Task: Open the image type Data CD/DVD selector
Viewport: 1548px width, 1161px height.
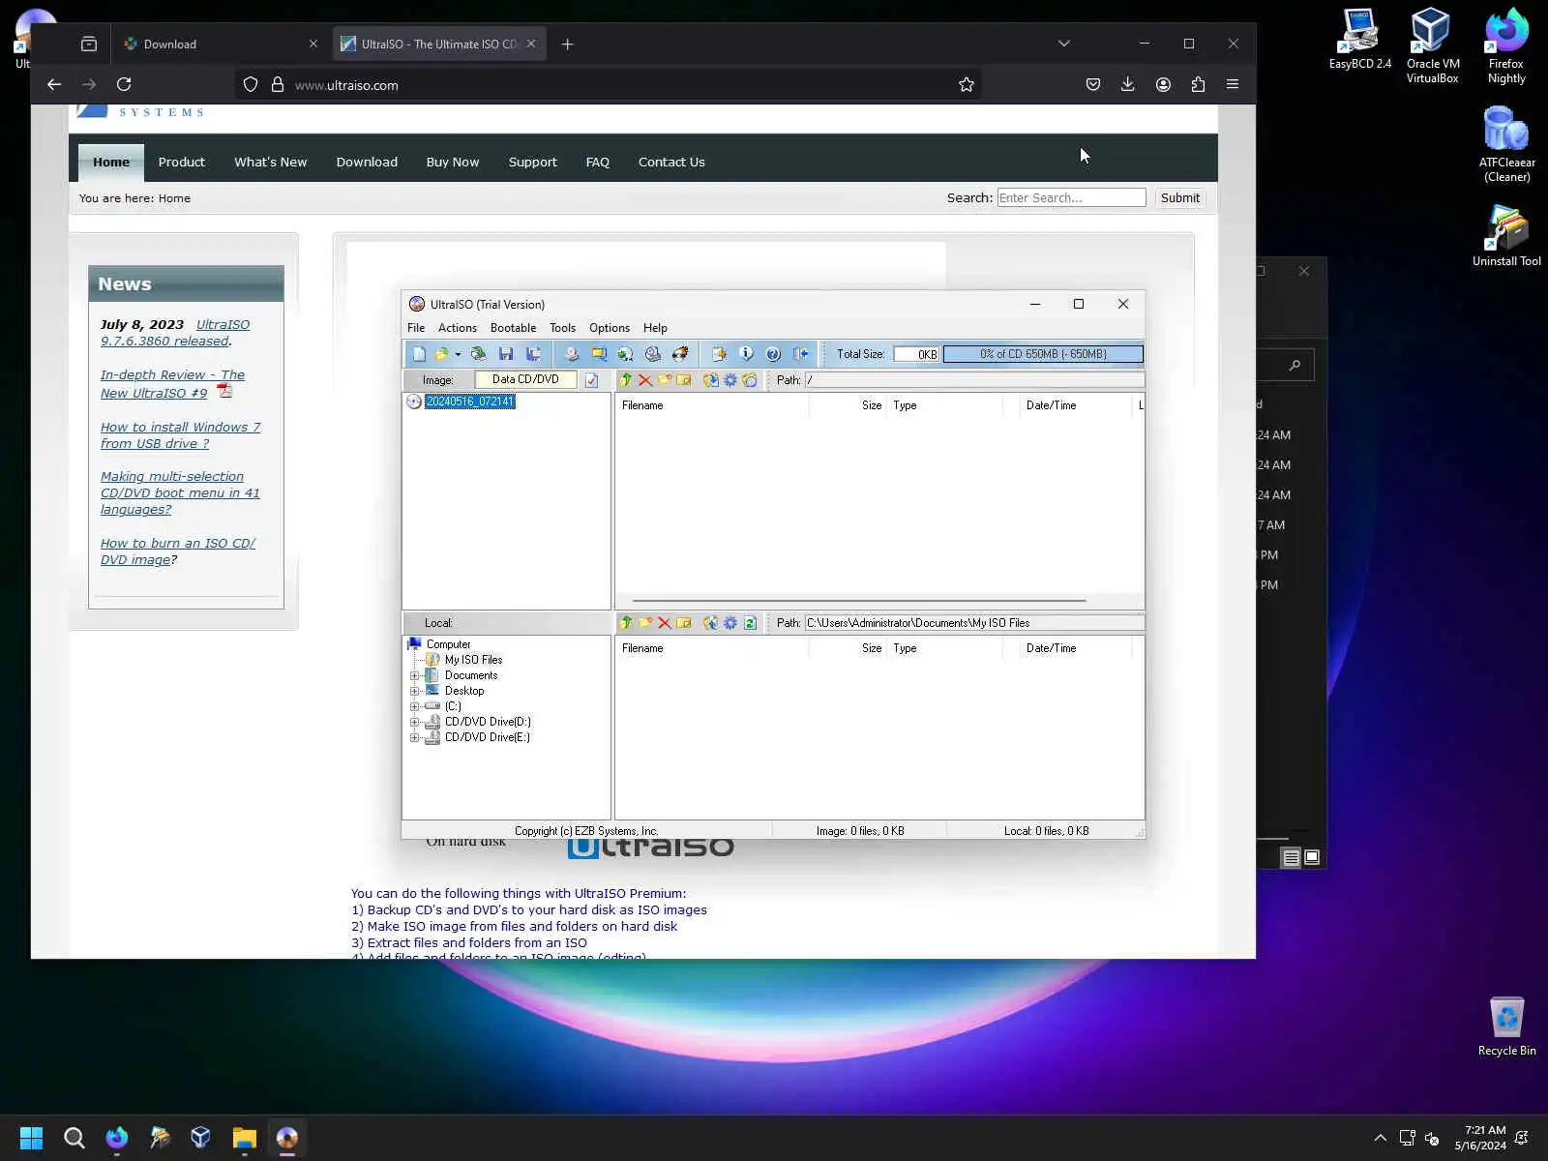Action: (525, 380)
